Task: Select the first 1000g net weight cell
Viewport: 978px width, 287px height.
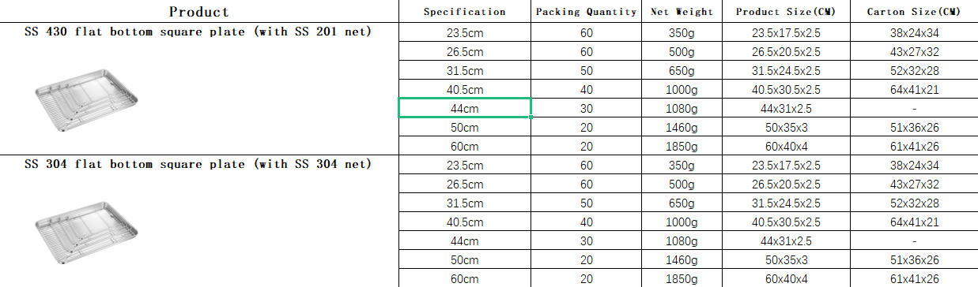Action: tap(682, 90)
